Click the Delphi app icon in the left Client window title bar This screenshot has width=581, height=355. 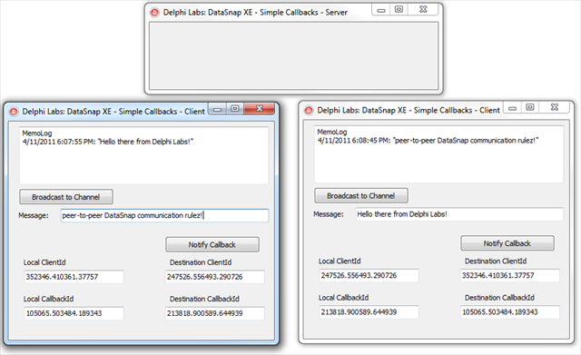coord(14,112)
